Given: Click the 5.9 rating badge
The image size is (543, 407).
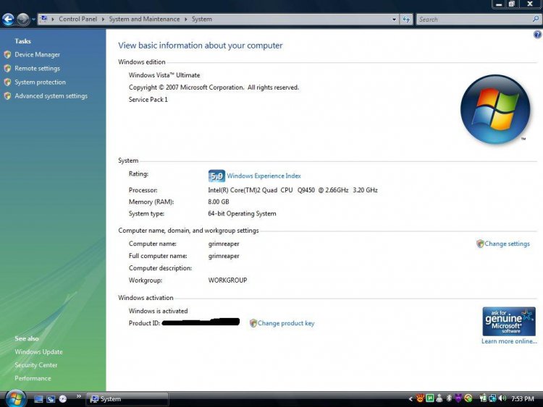Looking at the screenshot, I should 216,176.
